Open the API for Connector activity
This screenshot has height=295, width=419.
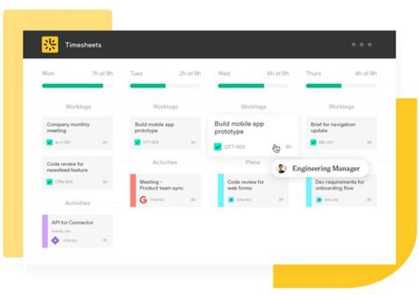(x=77, y=231)
